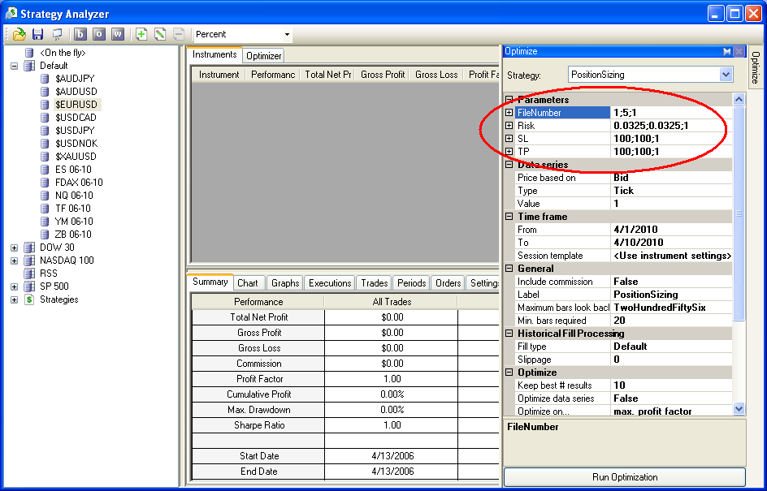This screenshot has height=491, width=767.
Task: Open the Strategy PositionSizing dropdown
Action: (726, 75)
